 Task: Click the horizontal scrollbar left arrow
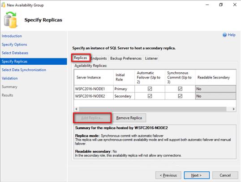pyautogui.click(x=77, y=109)
